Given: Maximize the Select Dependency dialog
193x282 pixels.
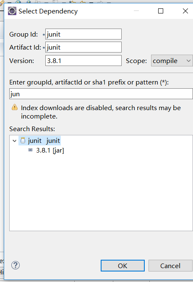Looking at the screenshot, I should (x=161, y=11).
